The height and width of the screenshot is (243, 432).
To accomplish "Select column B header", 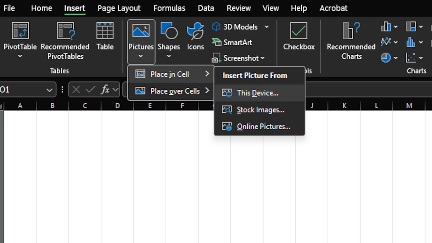I will (x=53, y=106).
